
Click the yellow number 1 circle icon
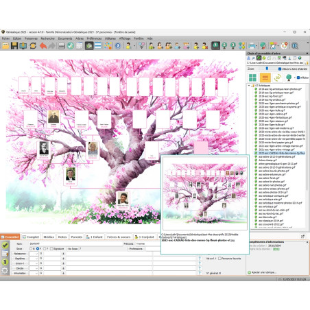point(5,262)
